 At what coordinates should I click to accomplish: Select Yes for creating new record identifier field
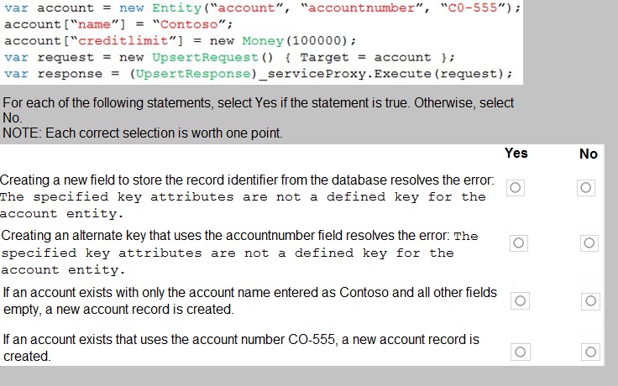[515, 187]
